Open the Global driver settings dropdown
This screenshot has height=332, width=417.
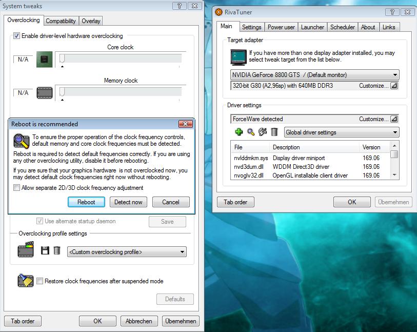[342, 132]
